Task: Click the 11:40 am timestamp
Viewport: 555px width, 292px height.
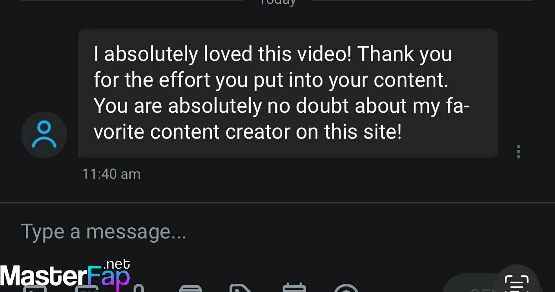Action: tap(111, 174)
